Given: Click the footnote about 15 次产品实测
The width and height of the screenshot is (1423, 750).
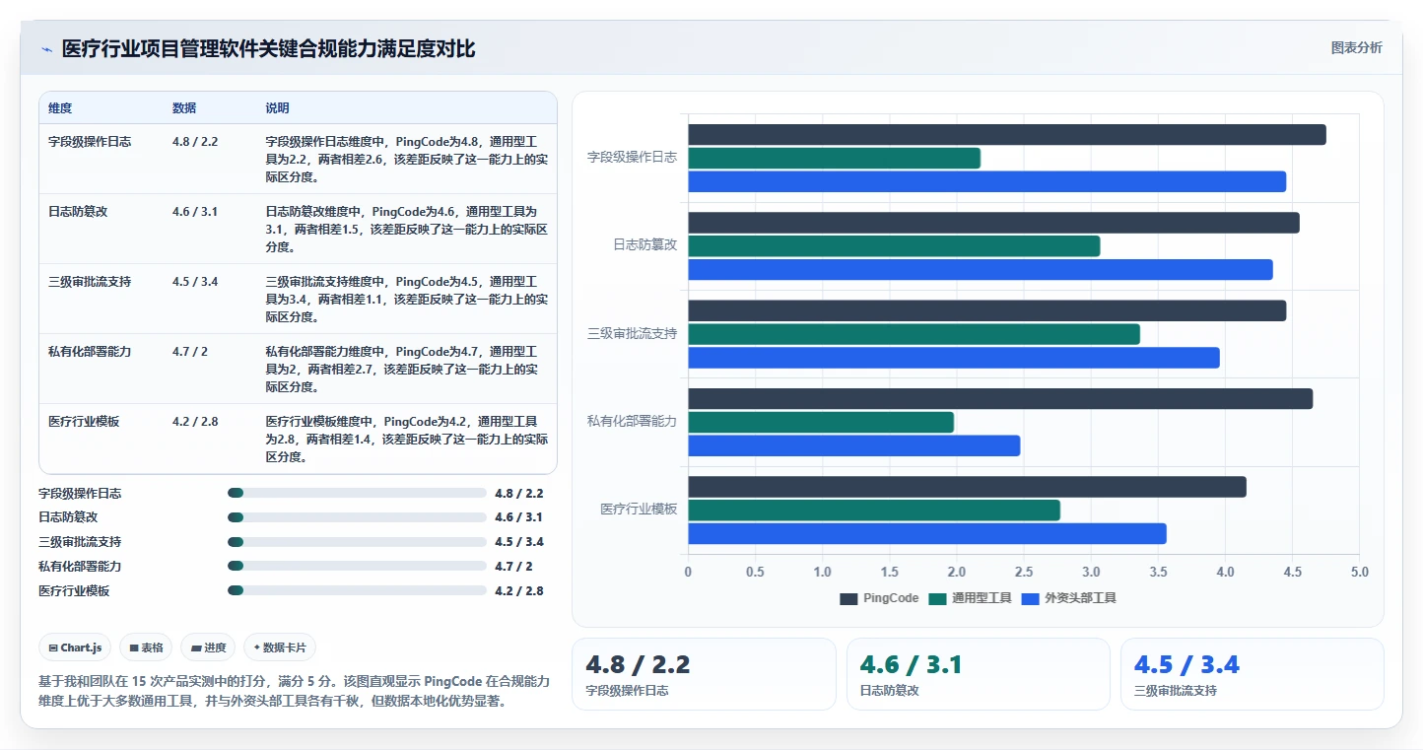Looking at the screenshot, I should pyautogui.click(x=294, y=691).
